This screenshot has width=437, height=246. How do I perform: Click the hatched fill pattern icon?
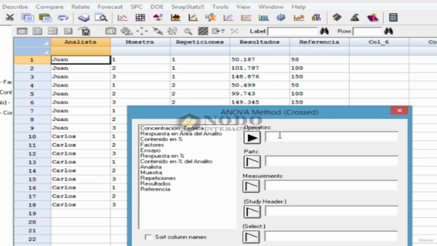(x=203, y=31)
